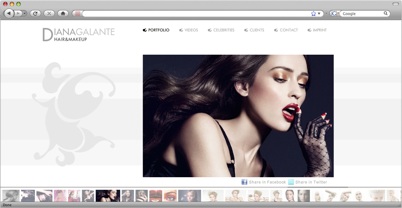Open the pink hat model thumbnail
This screenshot has height=208, width=402.
pos(74,195)
